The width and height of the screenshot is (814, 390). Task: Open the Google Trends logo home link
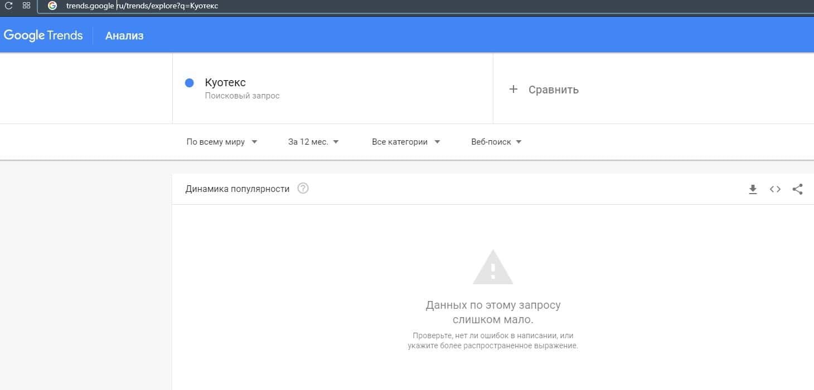[43, 36]
